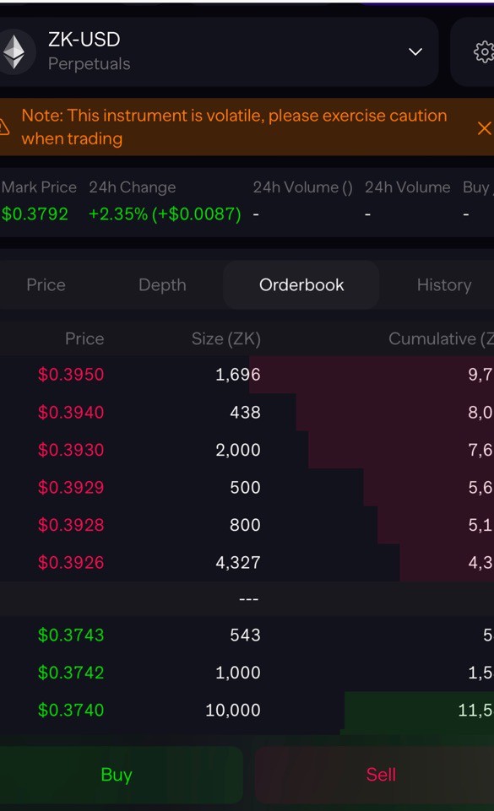Click the Mark Price value $0.3792
Image resolution: width=494 pixels, height=811 pixels.
35,214
